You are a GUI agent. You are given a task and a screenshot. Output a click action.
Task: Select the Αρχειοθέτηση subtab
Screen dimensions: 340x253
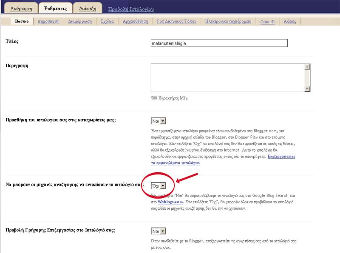click(x=135, y=21)
